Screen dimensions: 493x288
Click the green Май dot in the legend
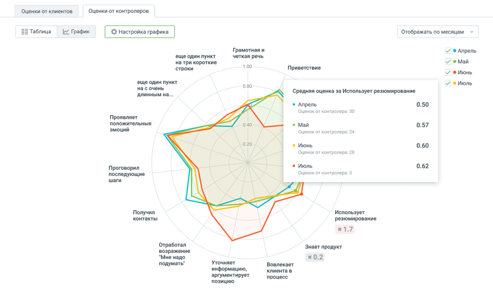coord(454,62)
